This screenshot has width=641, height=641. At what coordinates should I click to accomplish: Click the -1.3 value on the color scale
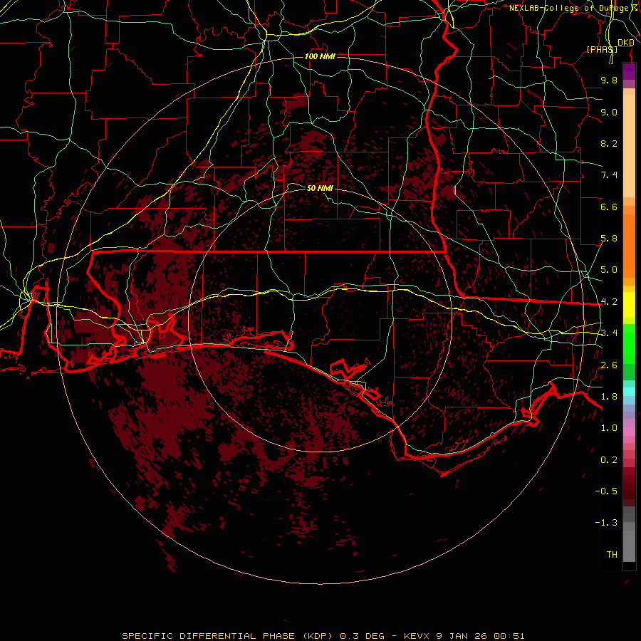[x=607, y=523]
